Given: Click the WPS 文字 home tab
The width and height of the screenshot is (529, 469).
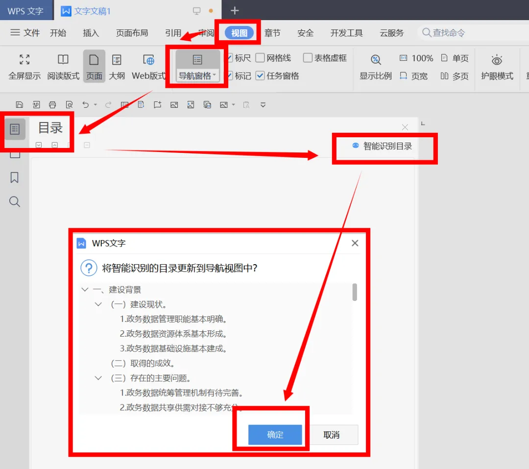Looking at the screenshot, I should [x=26, y=11].
